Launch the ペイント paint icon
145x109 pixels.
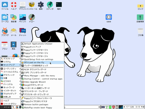pos(23,17)
